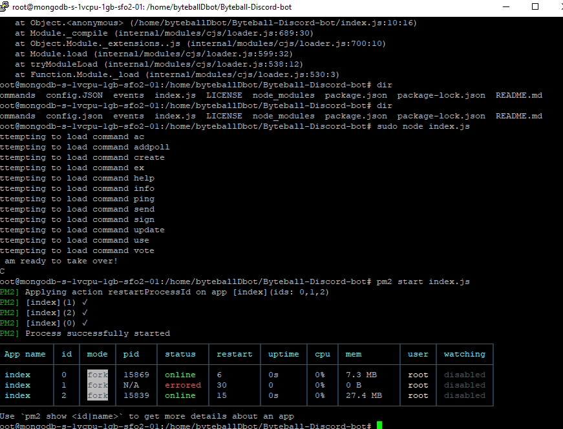Click the 'sudo node index.js' command
The image size is (563, 429).
[x=423, y=126]
